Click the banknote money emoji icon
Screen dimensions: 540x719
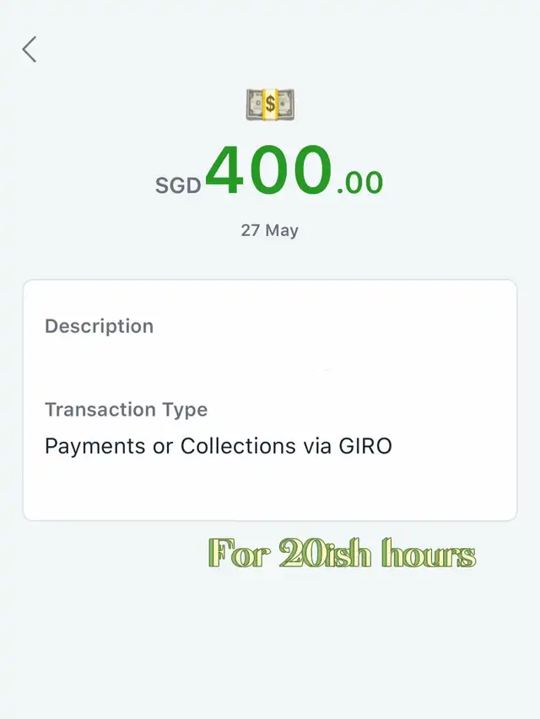(269, 105)
